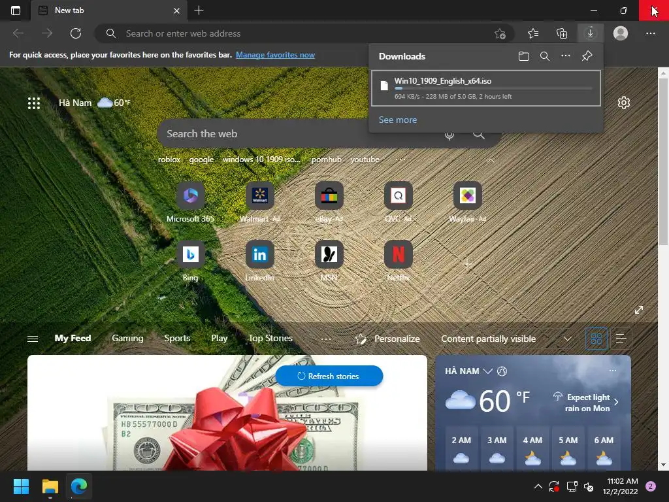Switch to My Feed tab
The width and height of the screenshot is (669, 502).
point(73,338)
